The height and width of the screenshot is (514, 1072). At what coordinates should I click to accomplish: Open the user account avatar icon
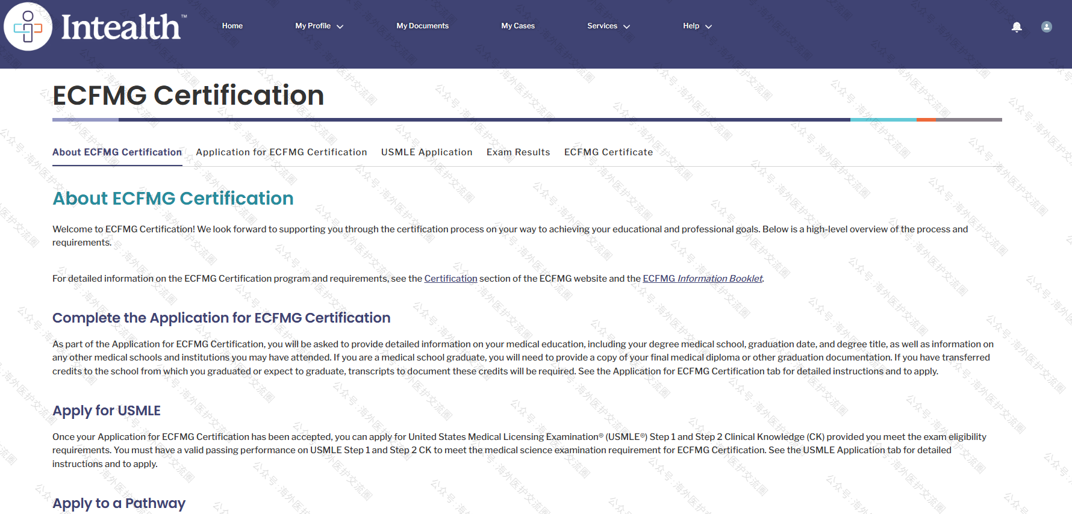(x=1047, y=26)
